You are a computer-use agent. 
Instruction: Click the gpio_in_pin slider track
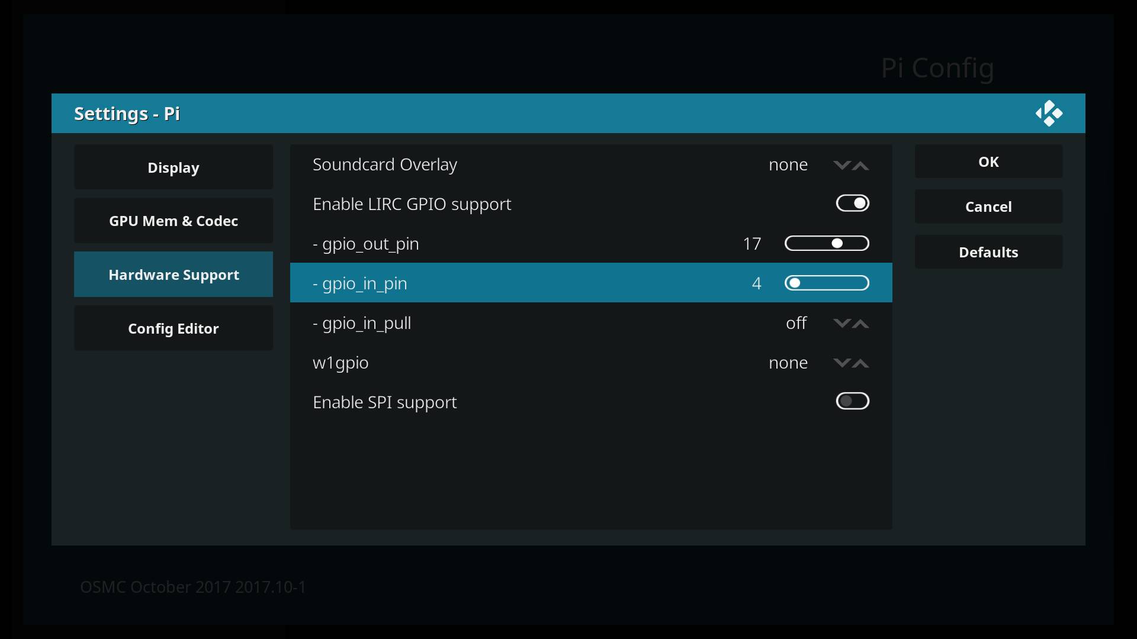827,283
